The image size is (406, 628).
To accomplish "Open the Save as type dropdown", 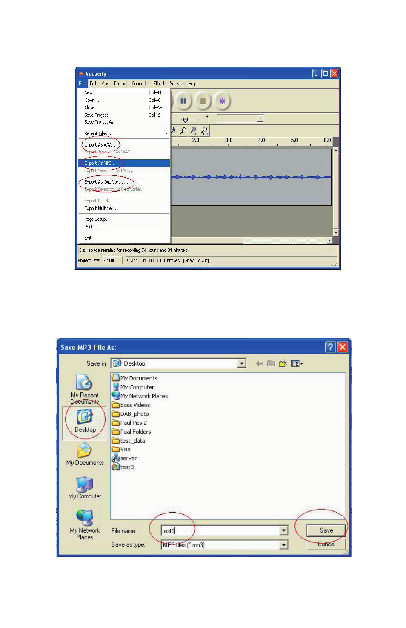I will click(x=284, y=545).
